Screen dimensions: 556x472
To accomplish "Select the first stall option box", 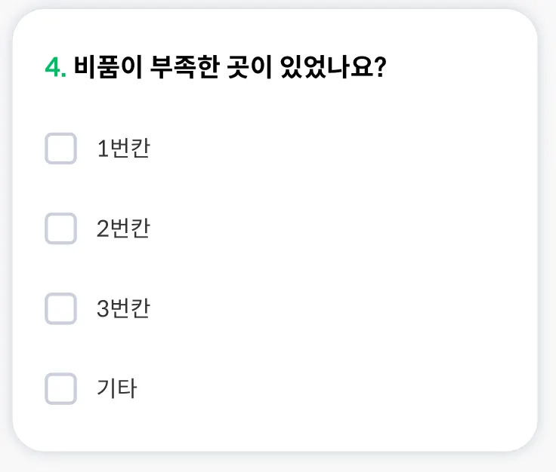I will (x=61, y=149).
